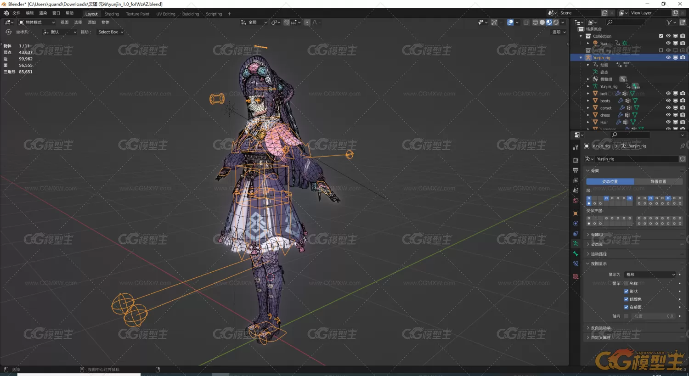The height and width of the screenshot is (376, 689).
Task: Switch to the UV Editing workspace tab
Action: [166, 14]
